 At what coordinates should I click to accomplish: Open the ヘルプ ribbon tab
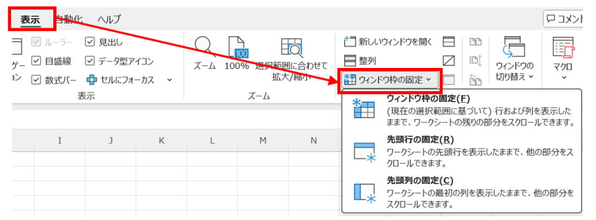click(x=109, y=20)
